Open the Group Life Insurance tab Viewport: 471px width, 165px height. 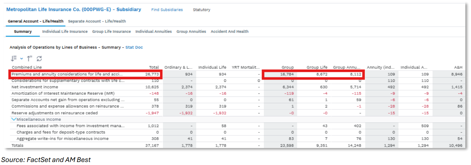pos(111,32)
